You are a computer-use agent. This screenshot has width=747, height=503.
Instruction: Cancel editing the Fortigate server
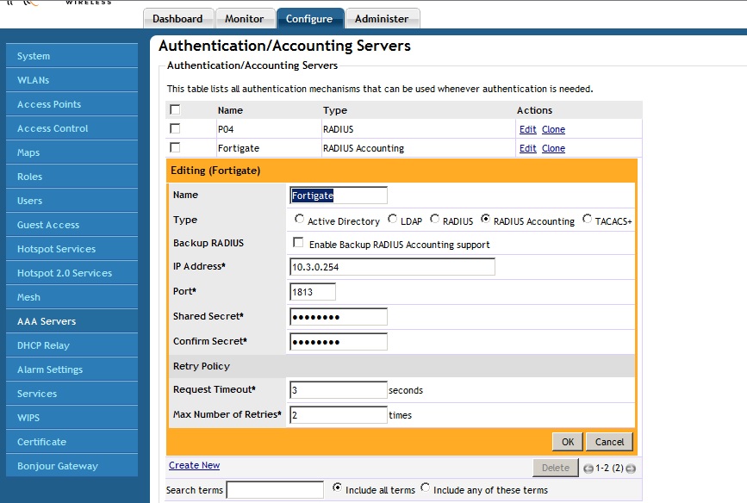point(609,442)
